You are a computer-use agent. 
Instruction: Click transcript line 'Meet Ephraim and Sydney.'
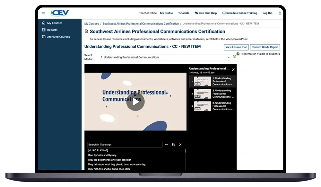pyautogui.click(x=102, y=155)
